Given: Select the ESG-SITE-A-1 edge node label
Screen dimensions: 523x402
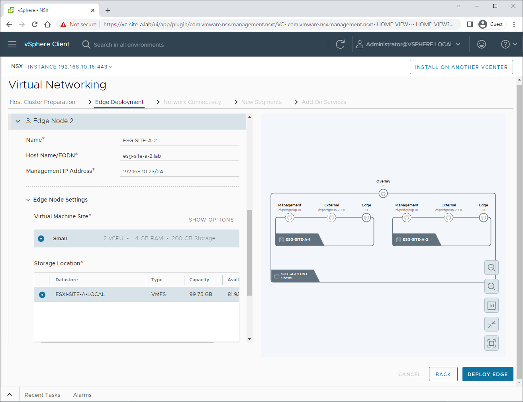Looking at the screenshot, I should (298, 239).
